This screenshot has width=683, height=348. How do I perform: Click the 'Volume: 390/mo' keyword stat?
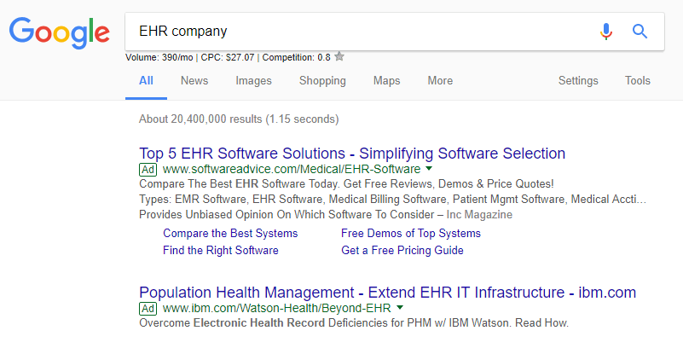(159, 57)
